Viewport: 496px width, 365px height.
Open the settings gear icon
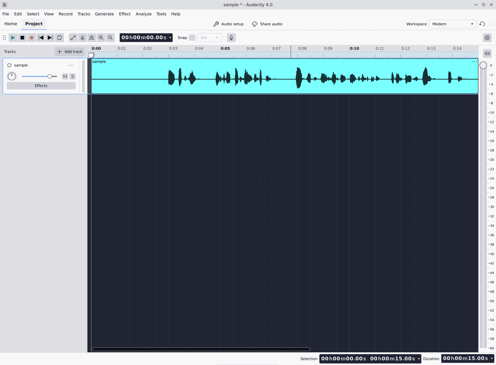click(x=487, y=38)
